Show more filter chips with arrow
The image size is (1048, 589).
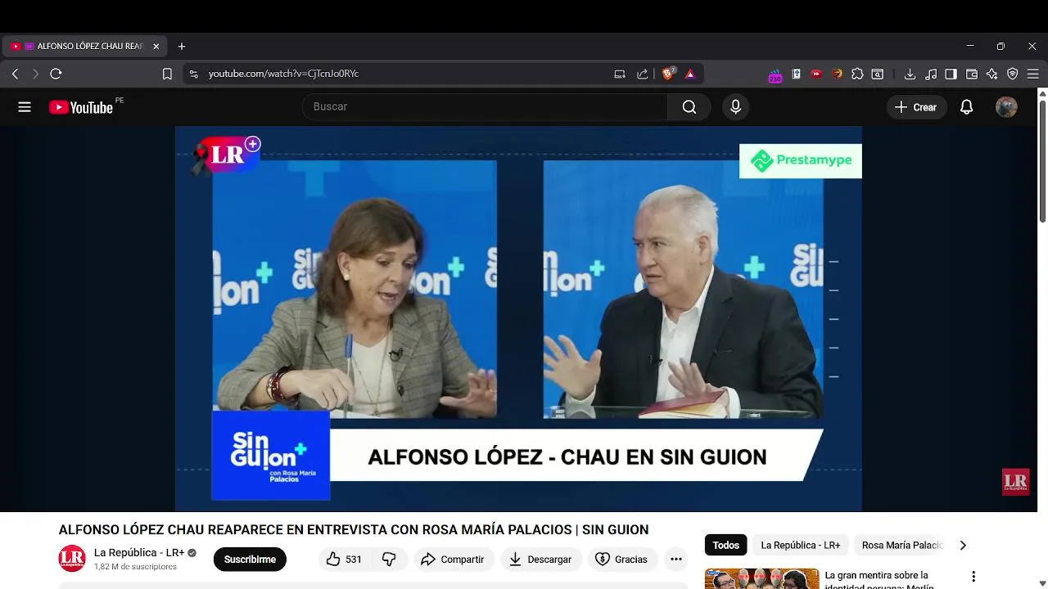(x=963, y=545)
